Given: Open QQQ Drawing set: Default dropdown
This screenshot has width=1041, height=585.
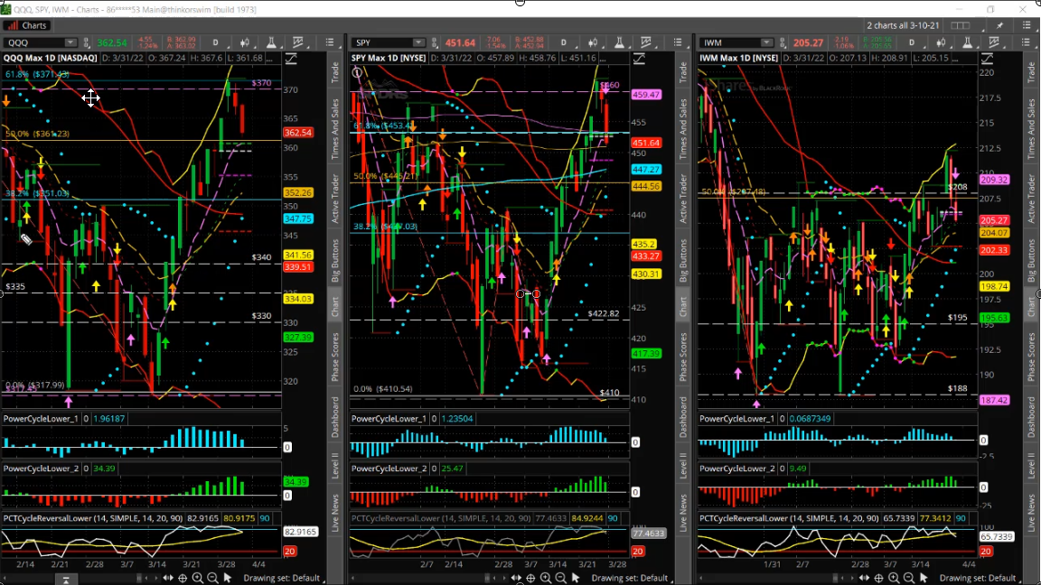Looking at the screenshot, I should (x=284, y=579).
